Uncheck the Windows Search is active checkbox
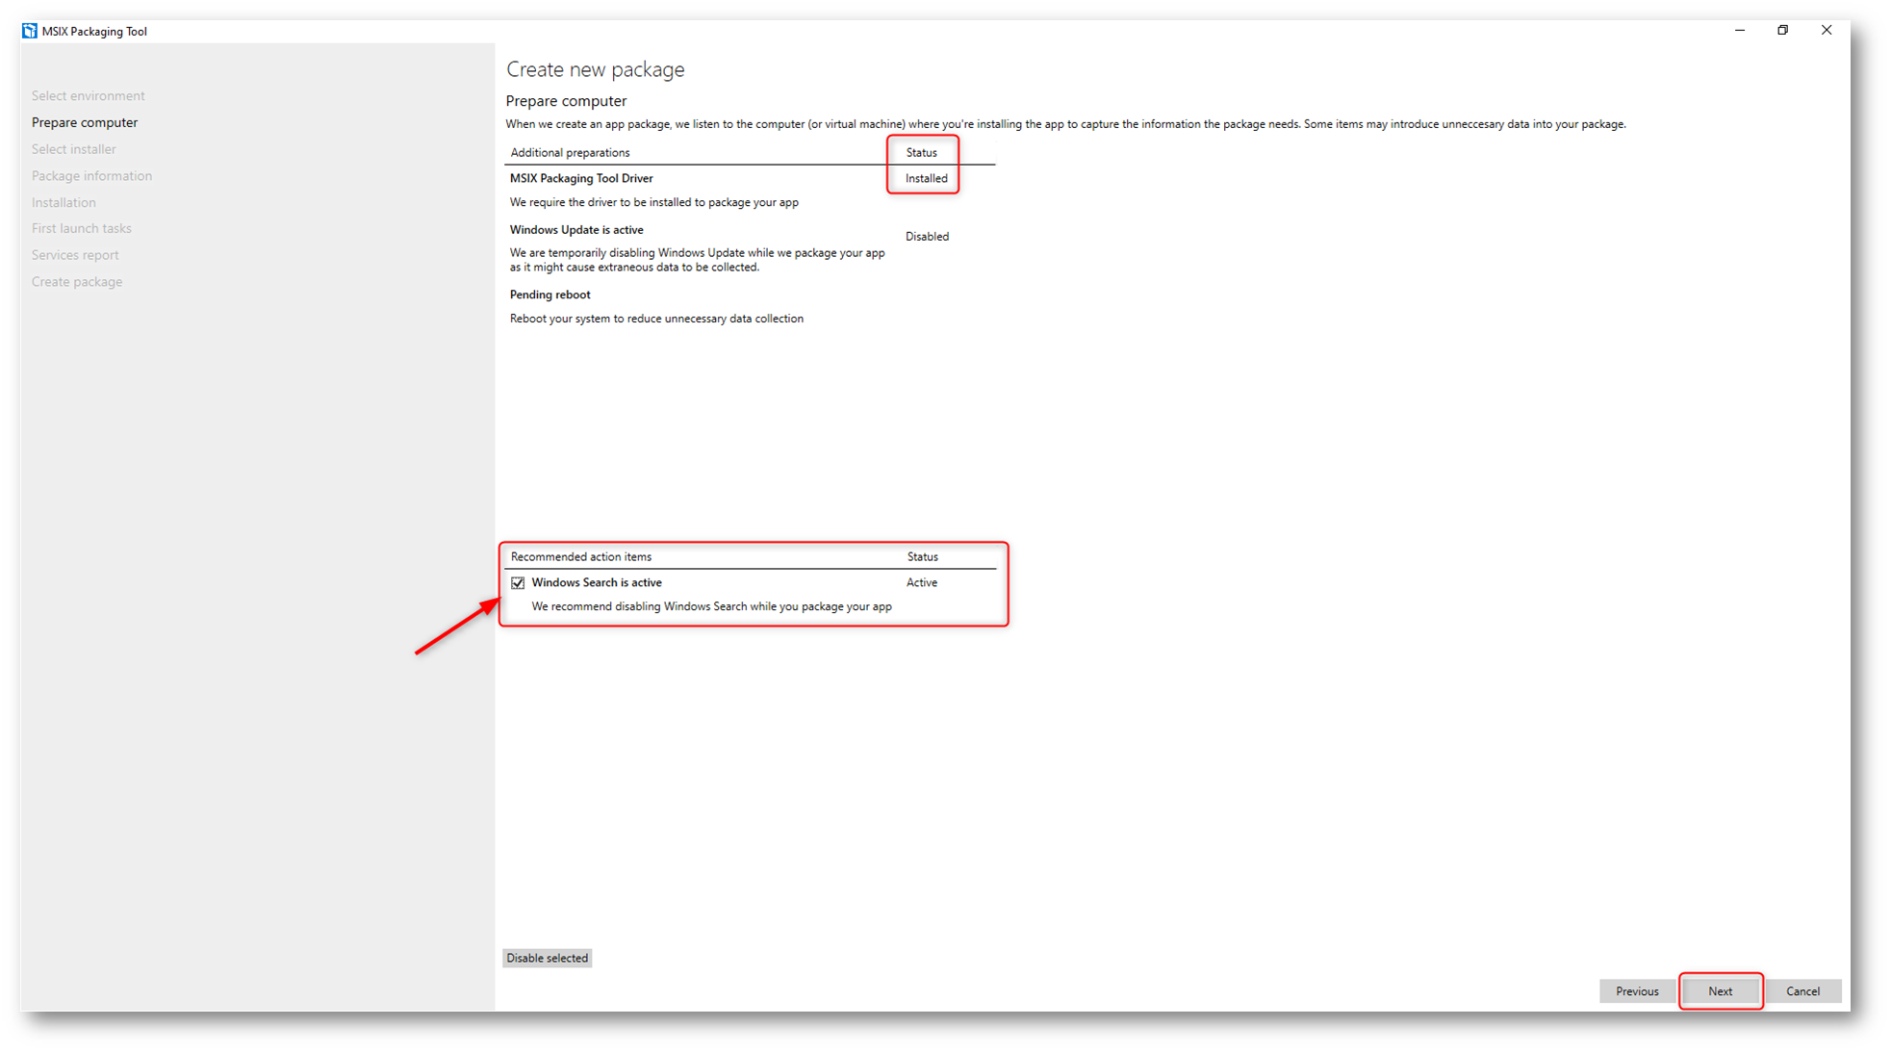The image size is (1891, 1052). [x=518, y=583]
